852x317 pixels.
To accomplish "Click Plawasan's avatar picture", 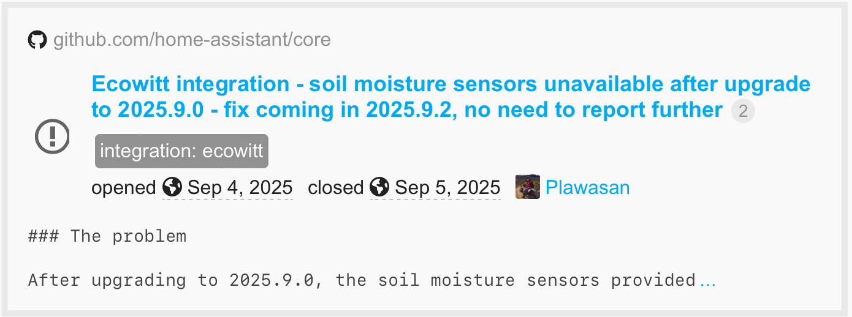I will [x=528, y=187].
